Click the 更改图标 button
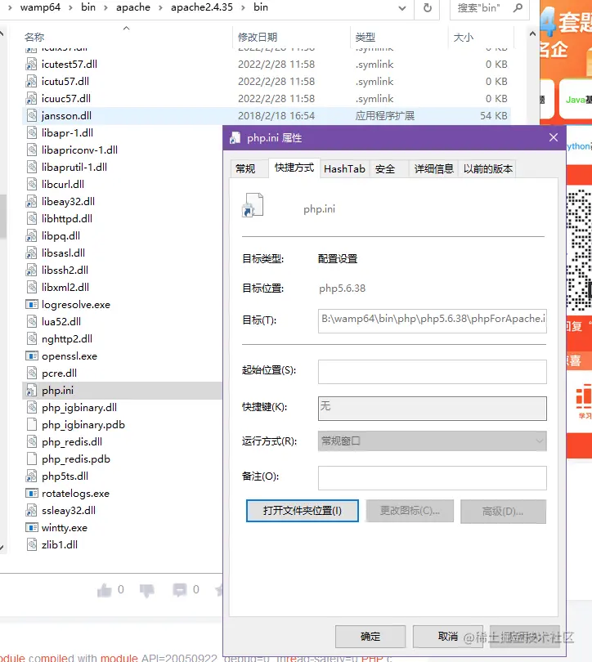Viewport: 592px width, 662px height. (410, 511)
